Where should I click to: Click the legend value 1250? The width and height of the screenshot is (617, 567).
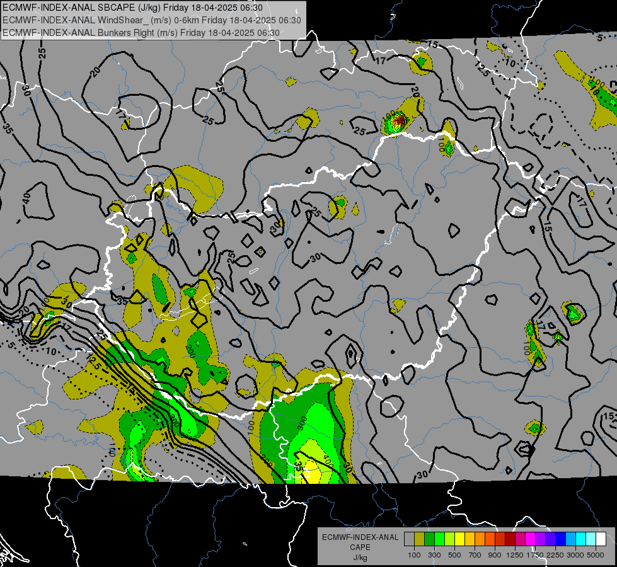point(515,555)
